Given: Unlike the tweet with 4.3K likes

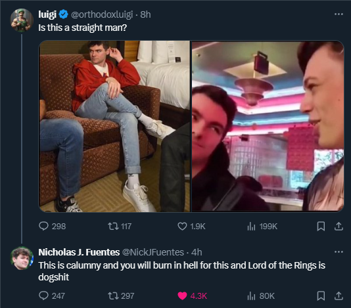Looking at the screenshot, I should tap(182, 296).
